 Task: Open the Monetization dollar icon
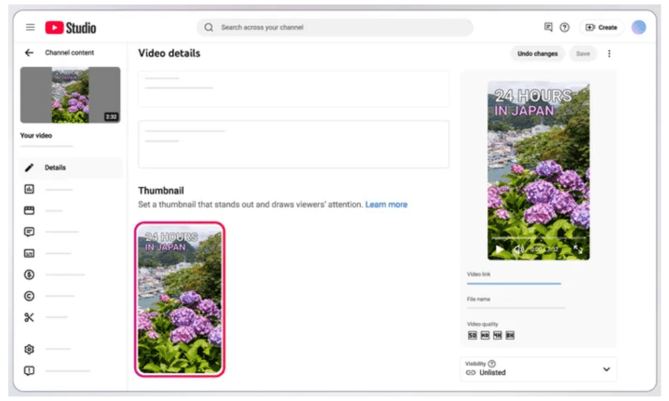coord(29,275)
